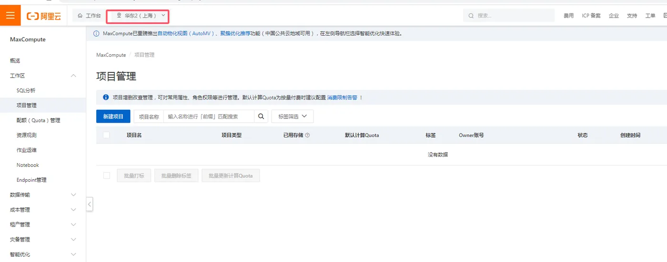
Task: Open the 费用 menu
Action: 568,16
